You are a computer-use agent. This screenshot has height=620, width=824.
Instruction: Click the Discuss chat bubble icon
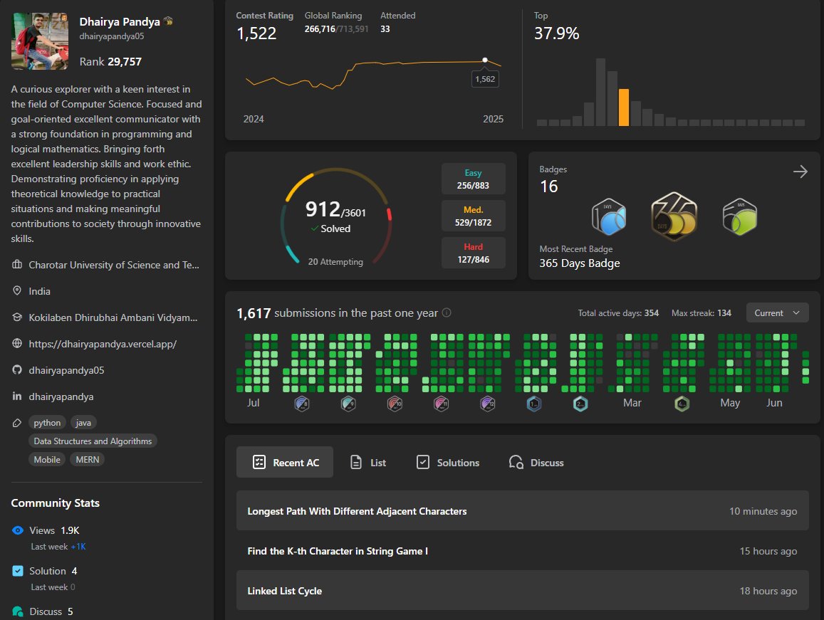click(18, 611)
